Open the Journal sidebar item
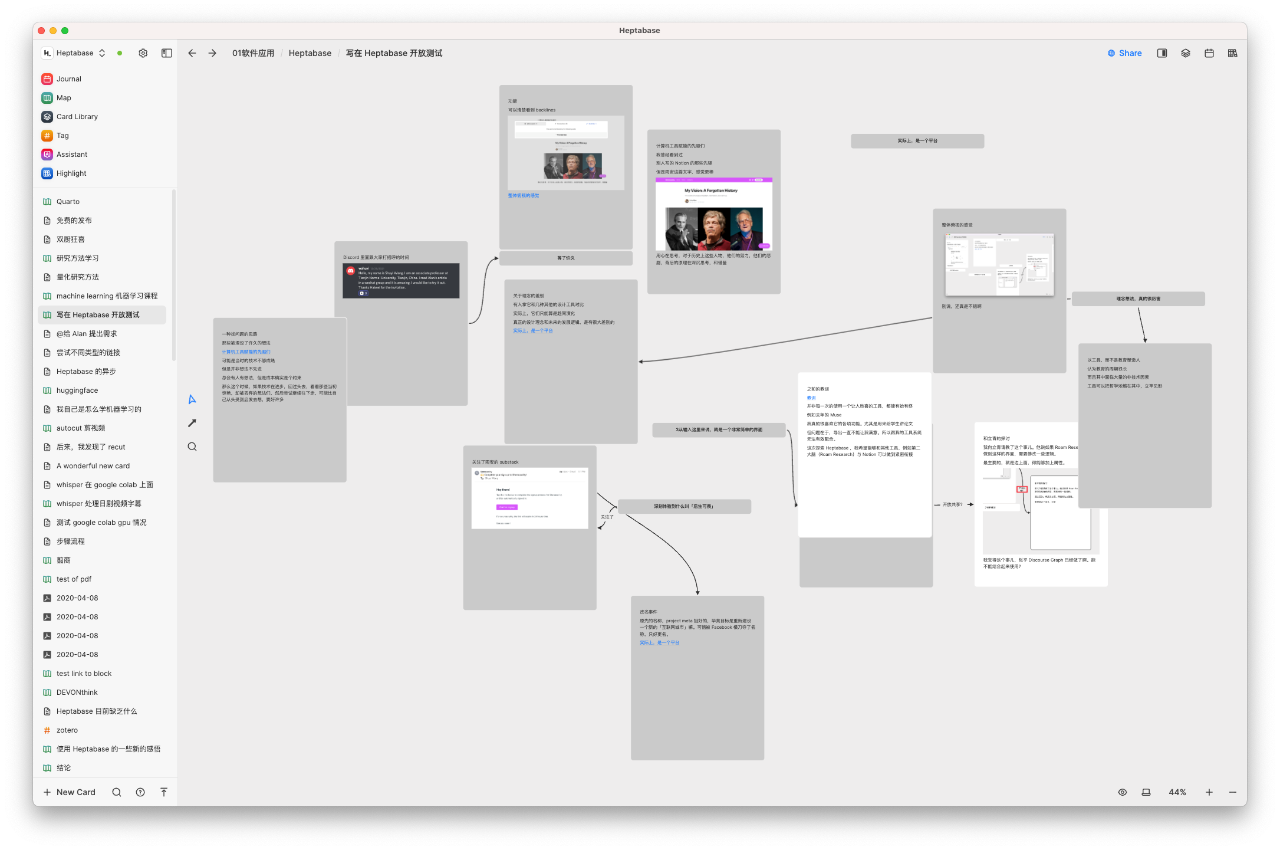 click(69, 79)
